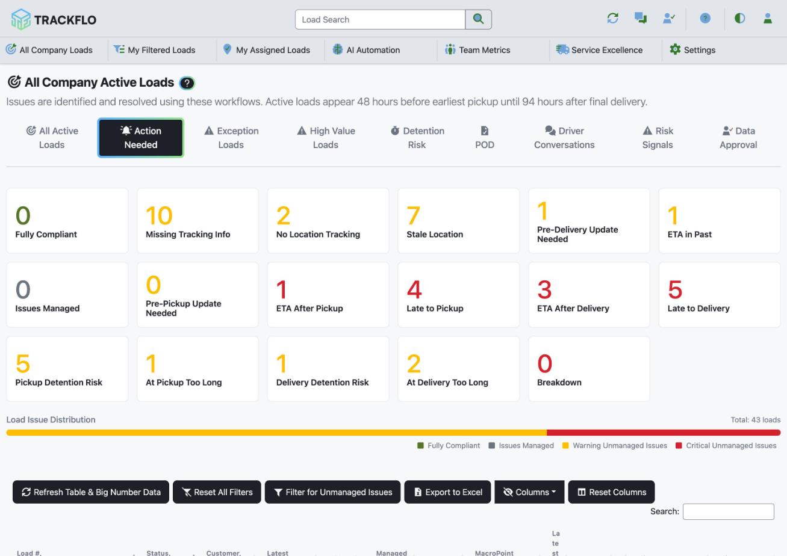Viewport: 787px width, 556px height.
Task: Click the refresh arrows icon in header
Action: coord(613,19)
